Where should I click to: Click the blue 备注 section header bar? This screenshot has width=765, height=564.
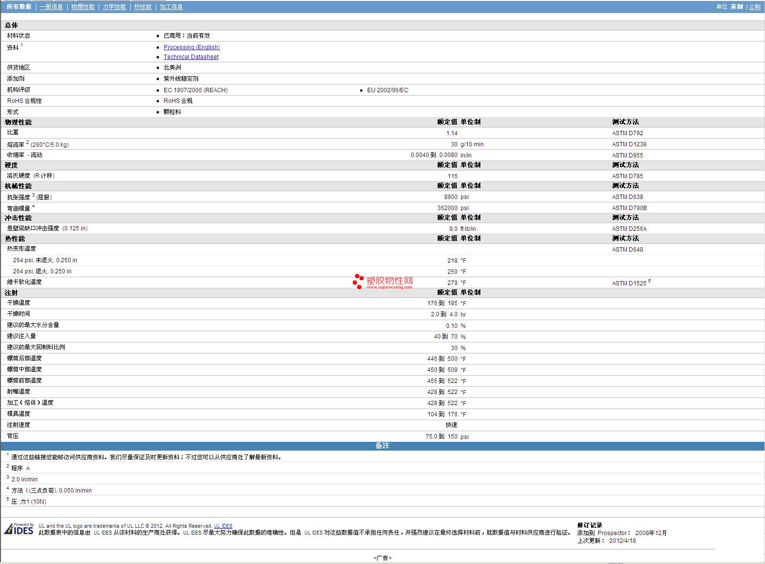pos(382,446)
